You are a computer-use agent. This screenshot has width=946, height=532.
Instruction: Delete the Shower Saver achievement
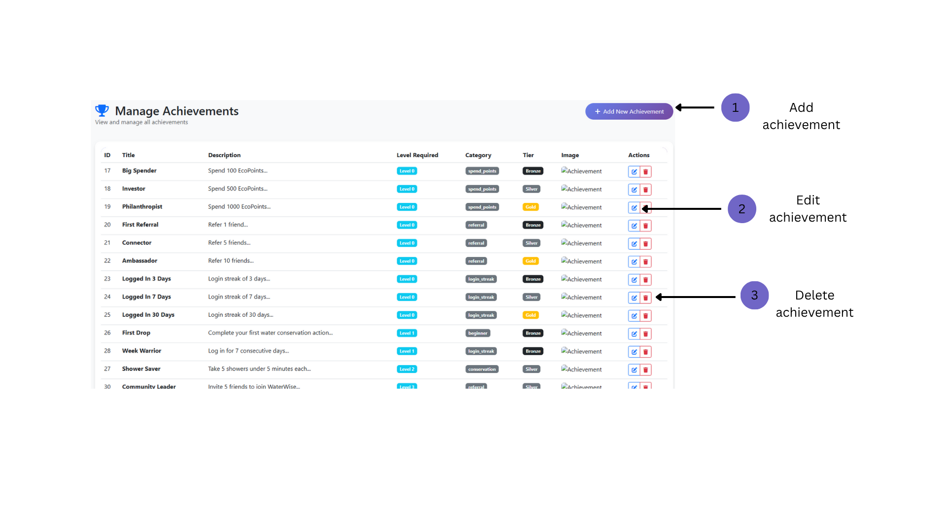[645, 370]
